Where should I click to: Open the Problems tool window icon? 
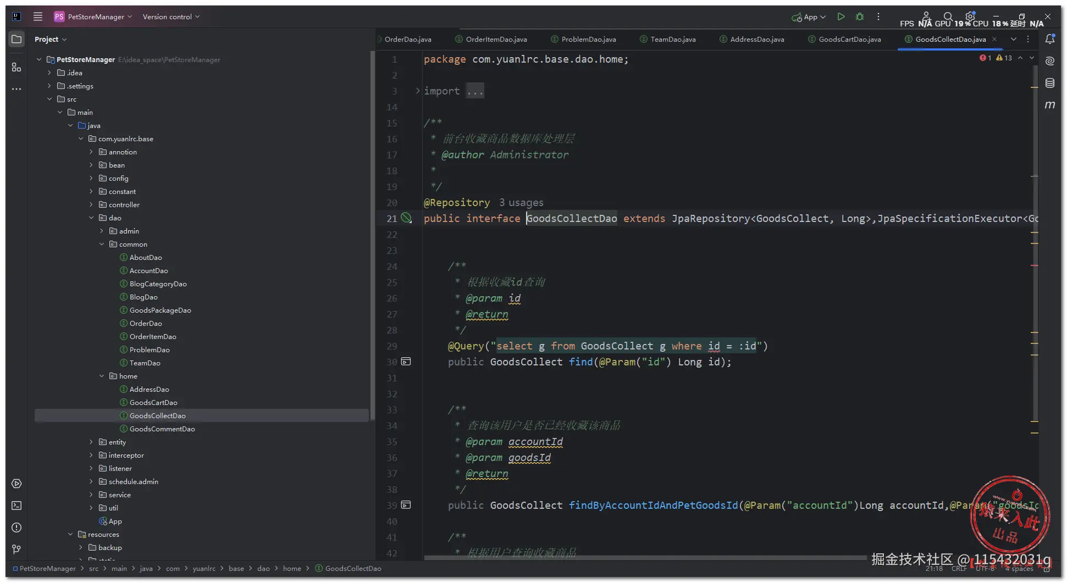(16, 528)
